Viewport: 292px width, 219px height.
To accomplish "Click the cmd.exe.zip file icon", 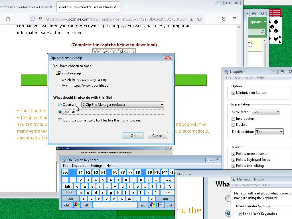I will (x=58, y=73).
